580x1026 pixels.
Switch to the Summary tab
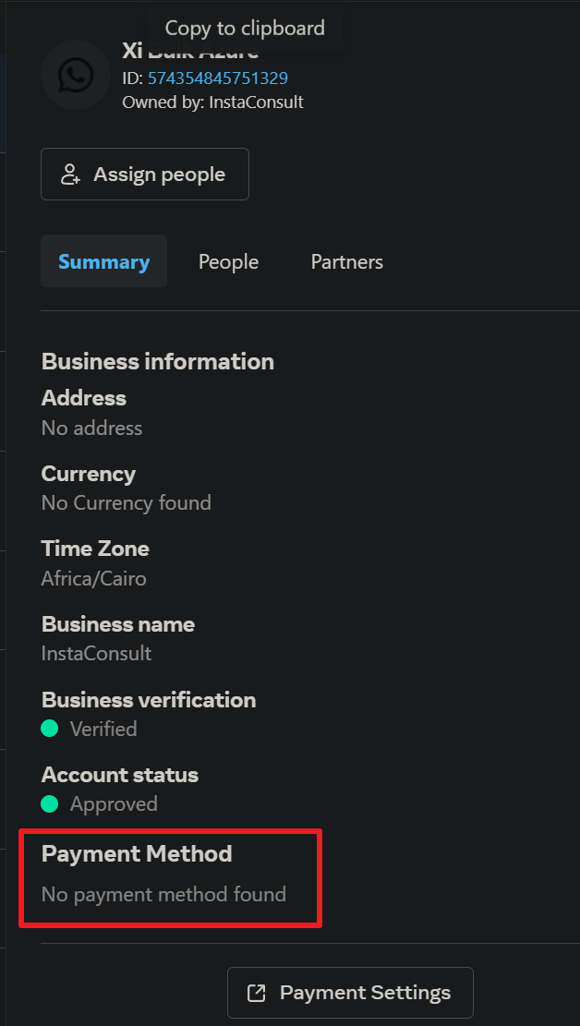click(104, 261)
